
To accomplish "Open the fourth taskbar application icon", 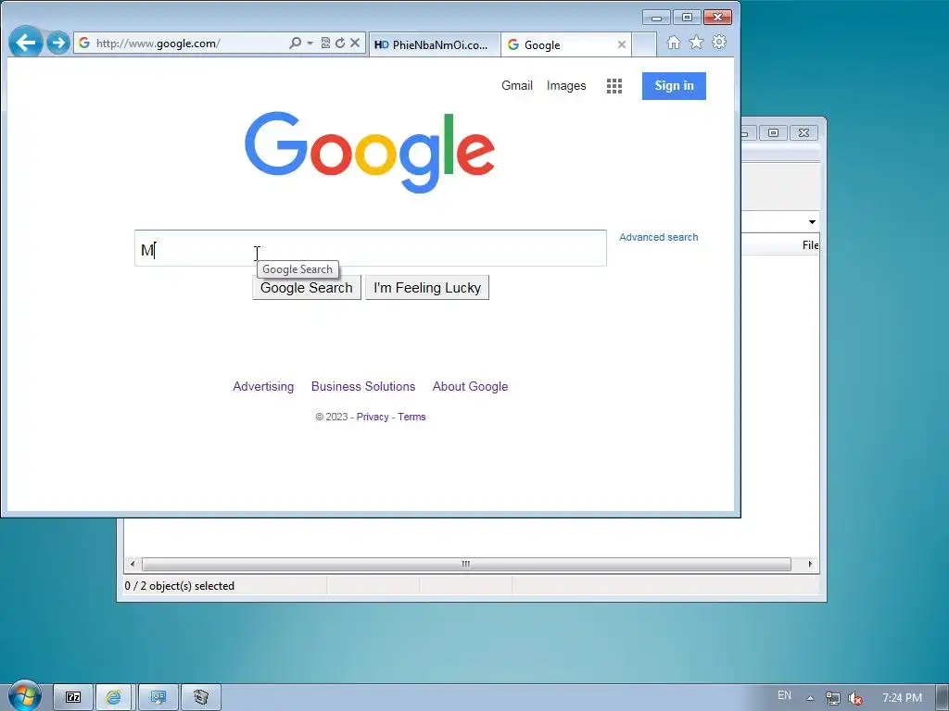I will [201, 697].
